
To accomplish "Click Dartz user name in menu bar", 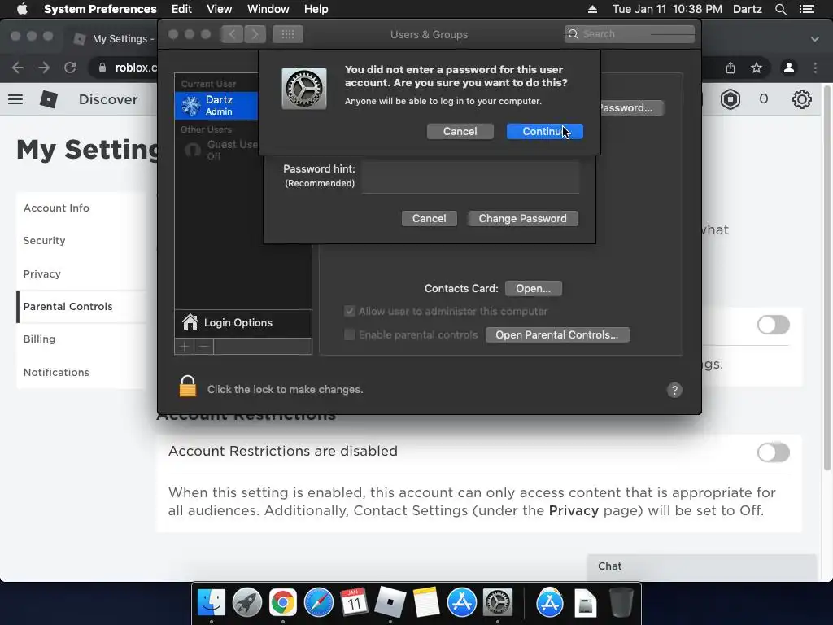I will 748,9.
